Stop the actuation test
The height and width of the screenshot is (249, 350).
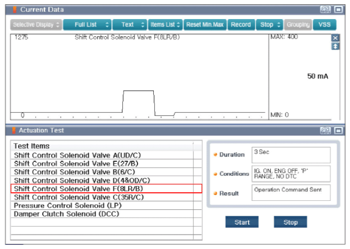click(x=290, y=222)
